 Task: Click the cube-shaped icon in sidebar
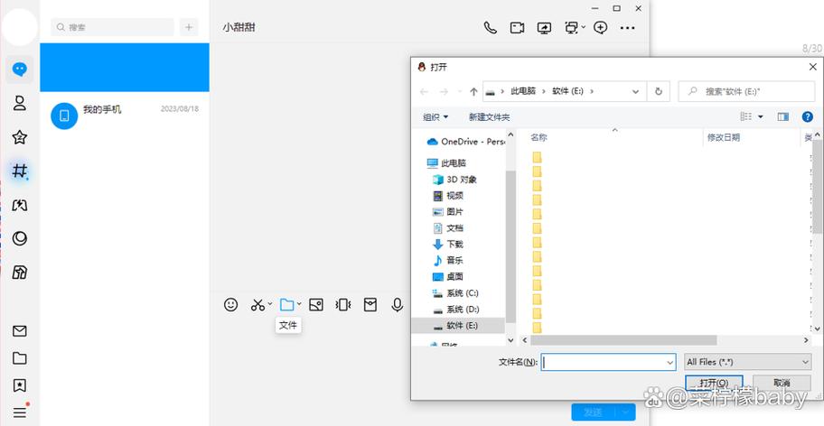tap(20, 273)
